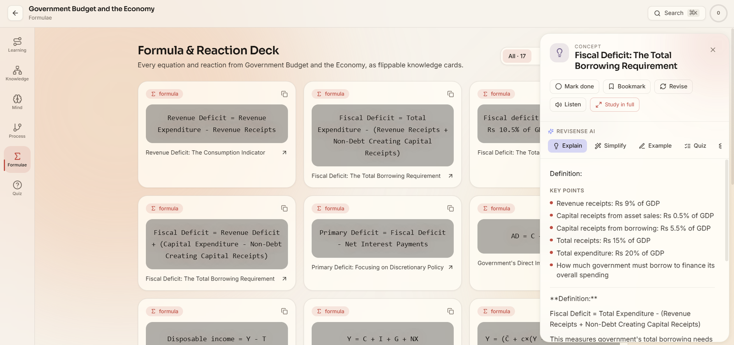734x345 pixels.
Task: Open arrow of Fiscal Deficit card under Revenue Deficit formula
Action: click(284, 279)
